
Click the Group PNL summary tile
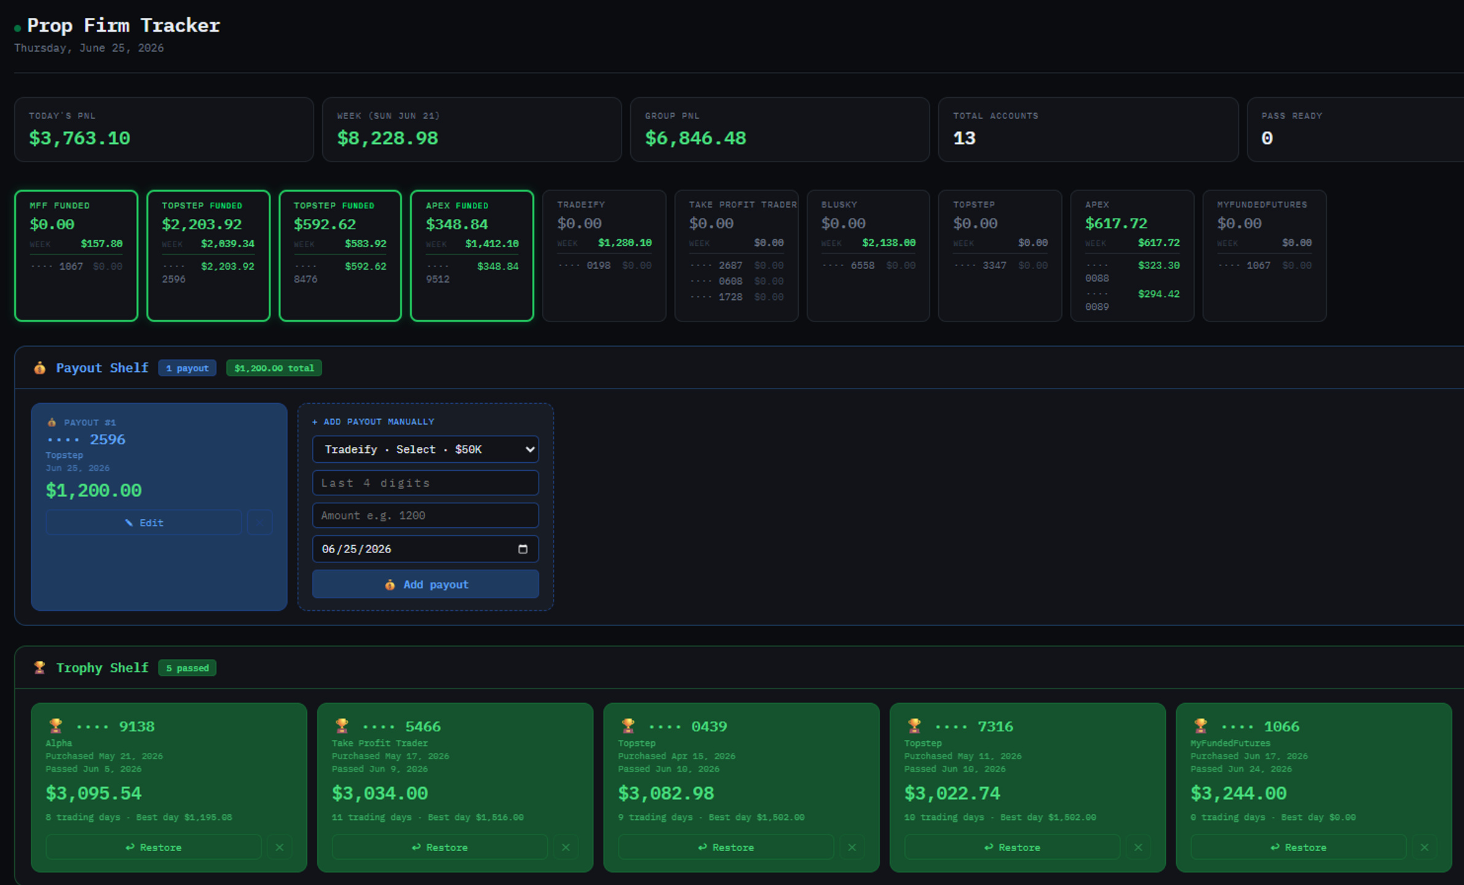780,130
